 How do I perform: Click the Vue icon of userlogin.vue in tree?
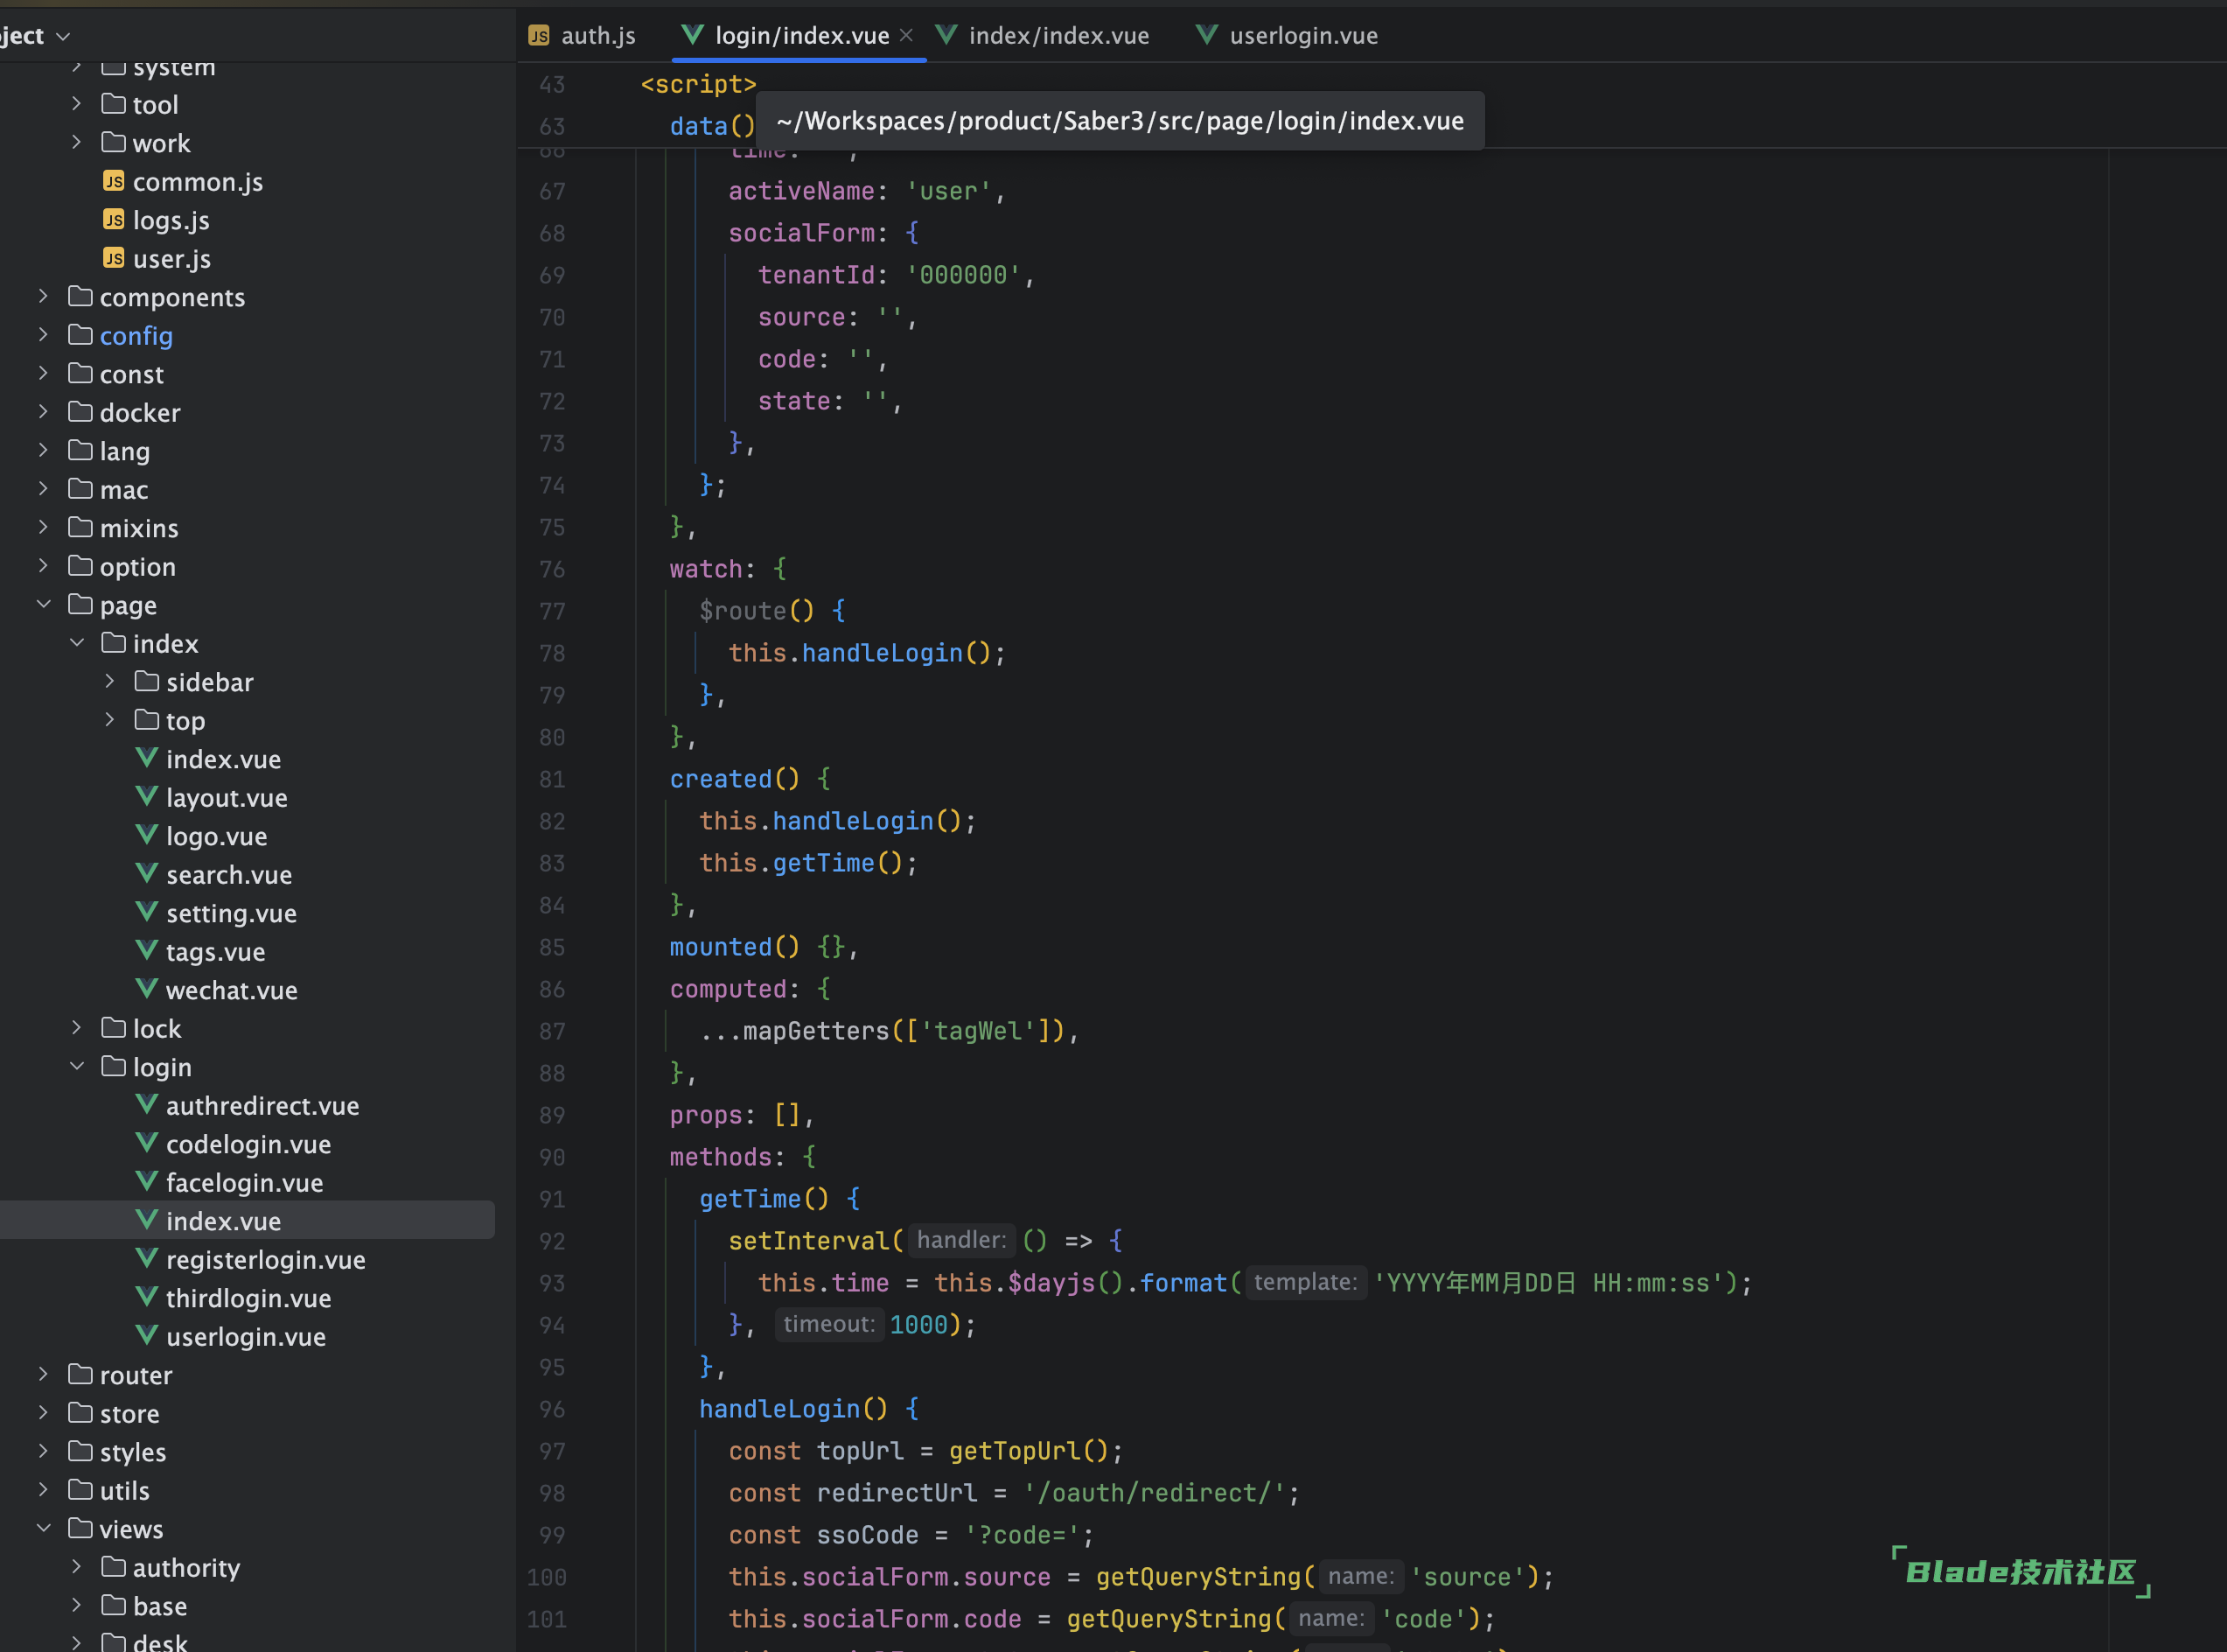click(x=147, y=1336)
